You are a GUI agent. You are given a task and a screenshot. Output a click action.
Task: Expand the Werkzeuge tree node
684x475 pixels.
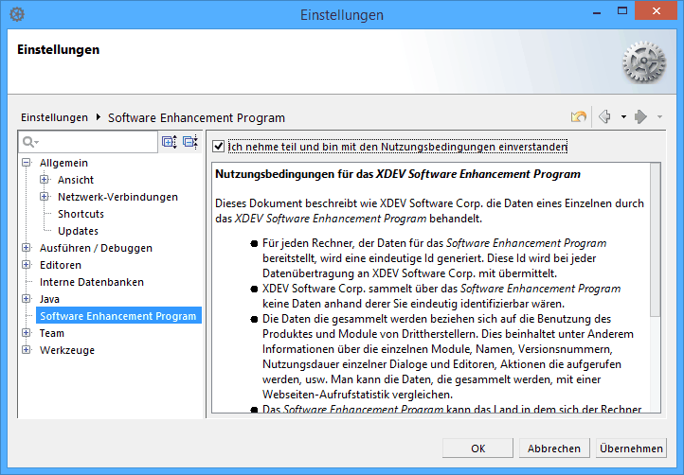[27, 349]
